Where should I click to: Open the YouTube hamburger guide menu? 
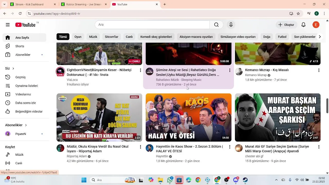pyautogui.click(x=8, y=25)
